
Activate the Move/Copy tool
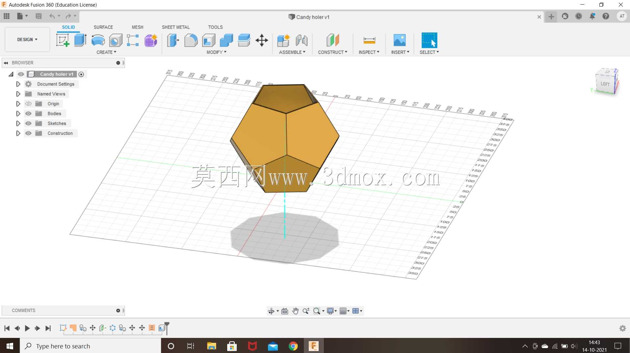[262, 40]
